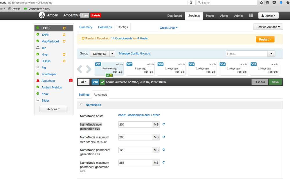Screen dimensions: 290x179
Task: Reload the browser page
Action: click(x=191, y=3)
